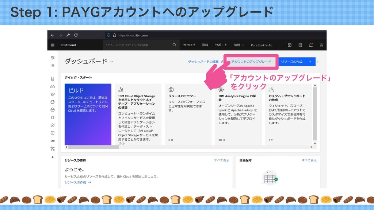
Task: Click the カスタム・ダッシュボード card icon
Action: [x=271, y=90]
